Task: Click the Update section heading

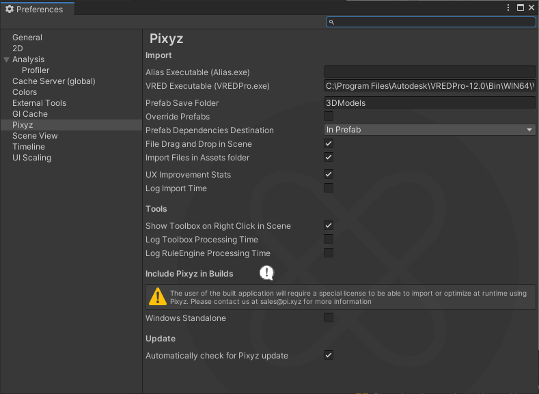Action: click(x=161, y=339)
